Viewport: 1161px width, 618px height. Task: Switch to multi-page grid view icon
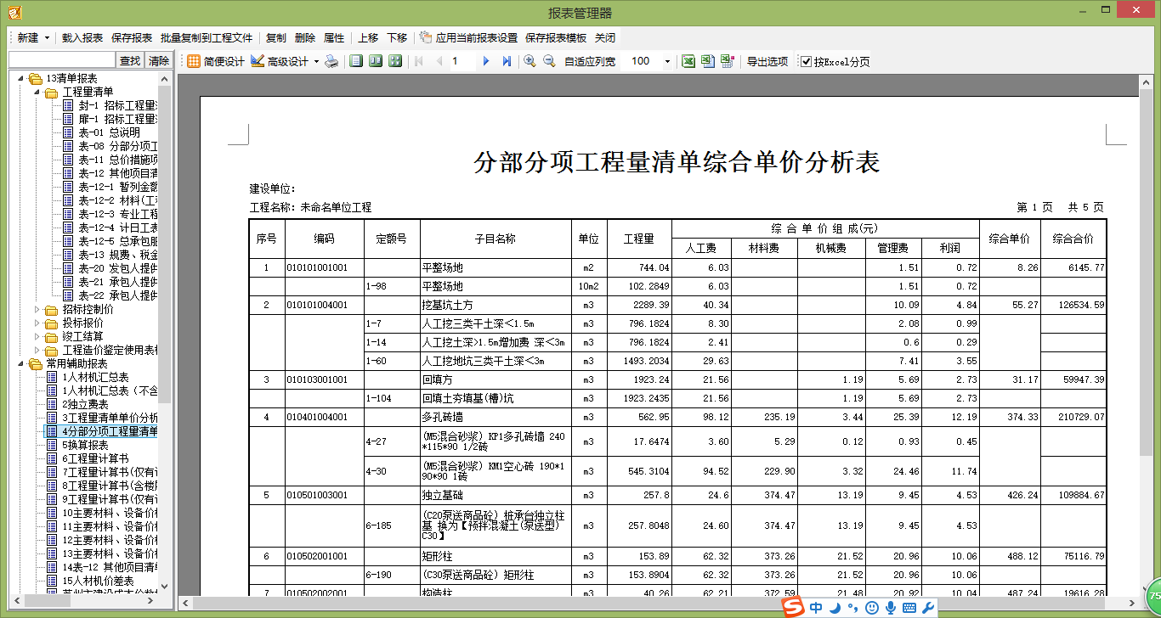click(395, 61)
